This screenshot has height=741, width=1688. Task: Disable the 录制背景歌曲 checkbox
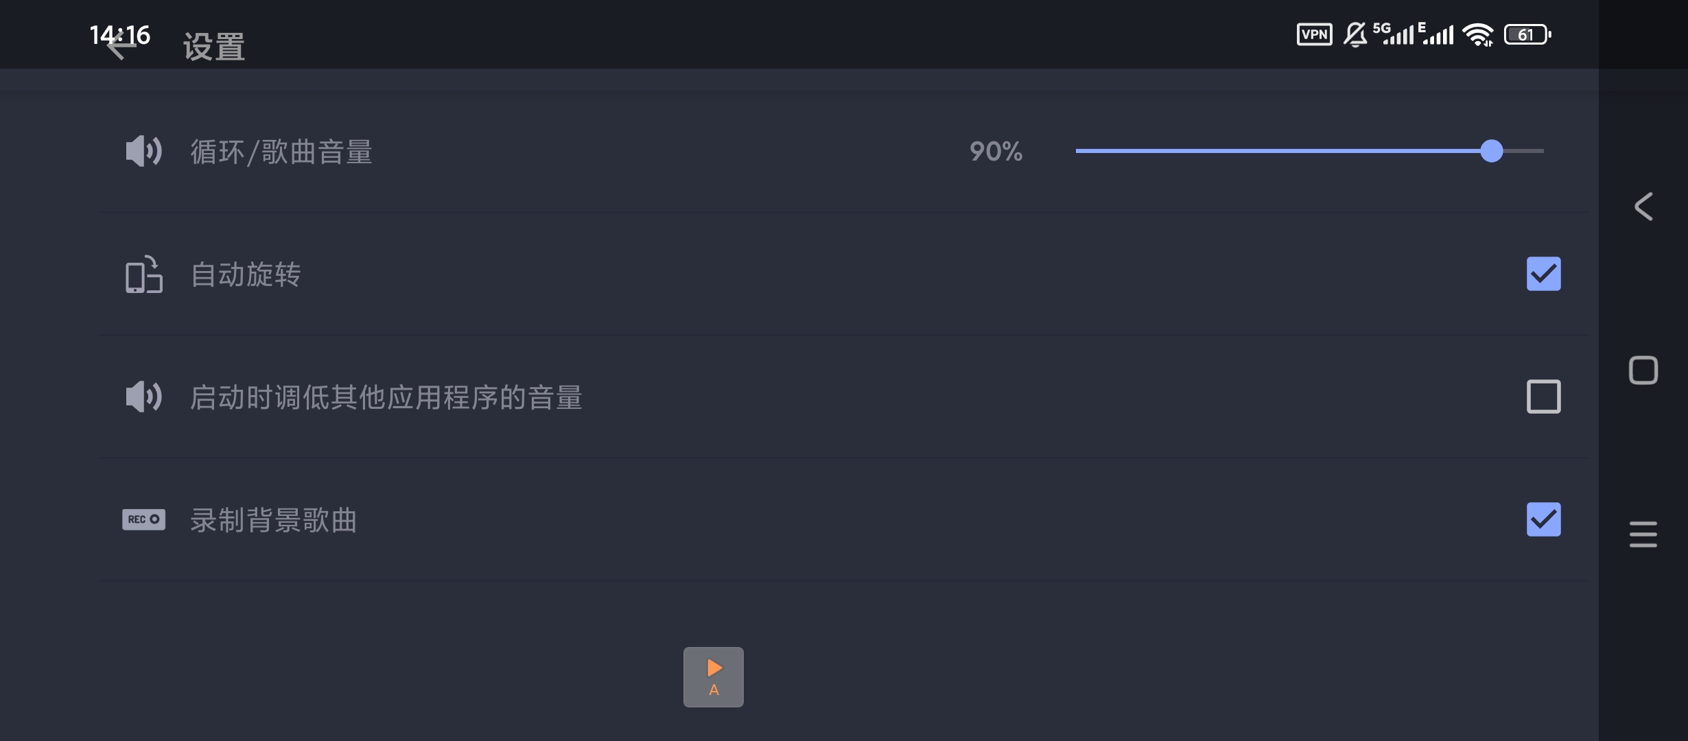coord(1544,520)
